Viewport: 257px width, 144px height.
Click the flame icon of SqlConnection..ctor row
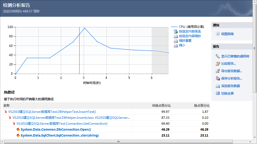coord(18,135)
